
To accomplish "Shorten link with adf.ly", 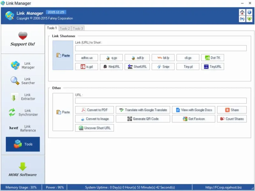I will coord(137,58).
